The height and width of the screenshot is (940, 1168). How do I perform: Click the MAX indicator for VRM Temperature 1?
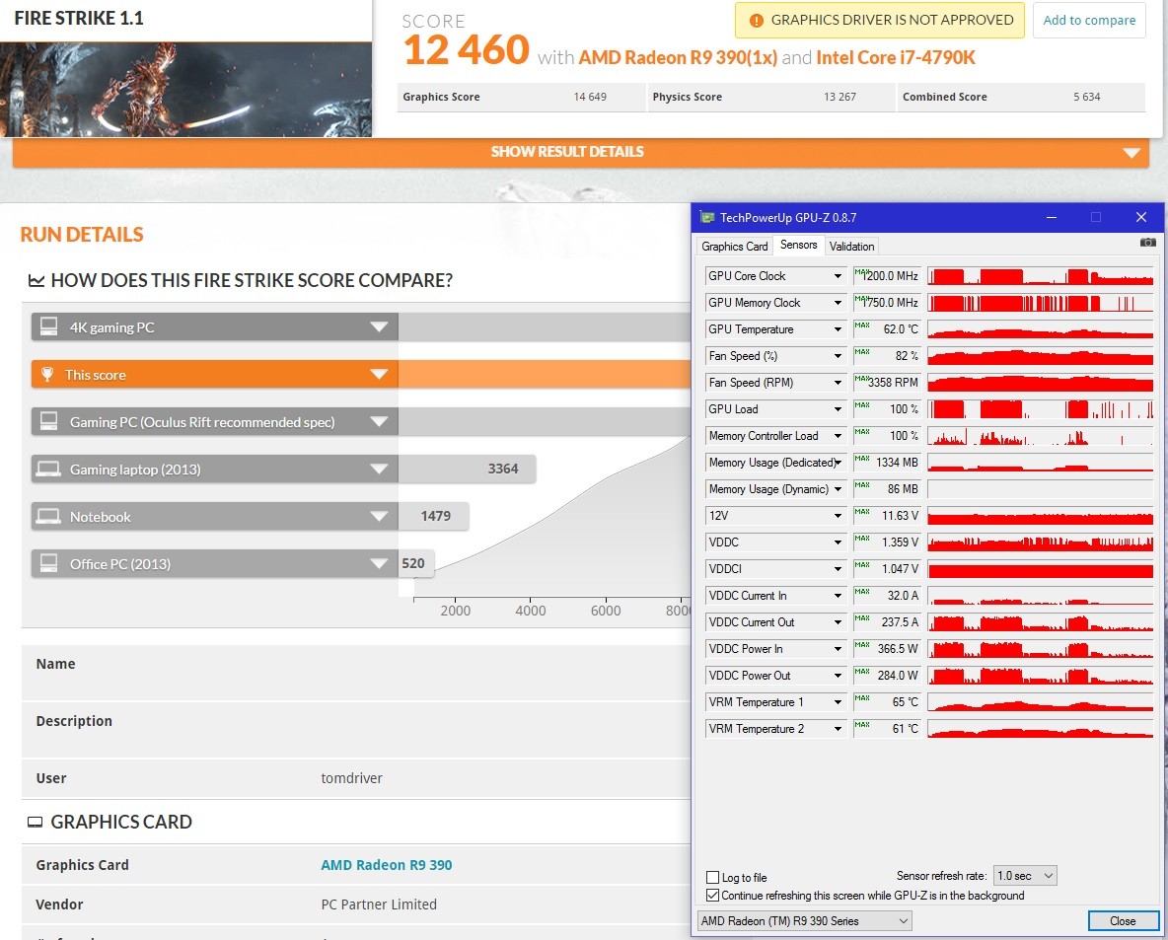pos(862,698)
